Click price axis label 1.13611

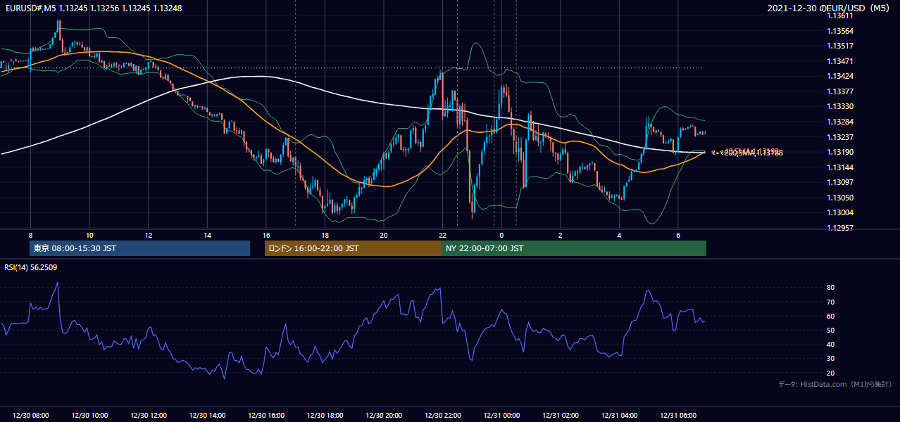840,16
